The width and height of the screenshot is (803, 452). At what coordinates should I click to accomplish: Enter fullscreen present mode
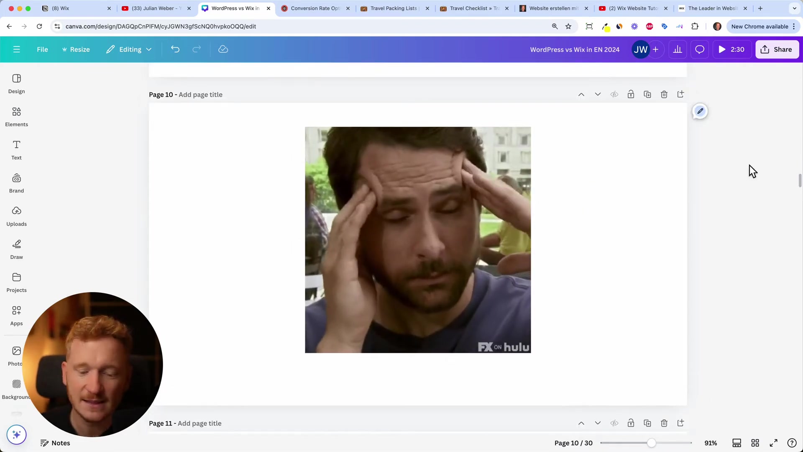773,443
